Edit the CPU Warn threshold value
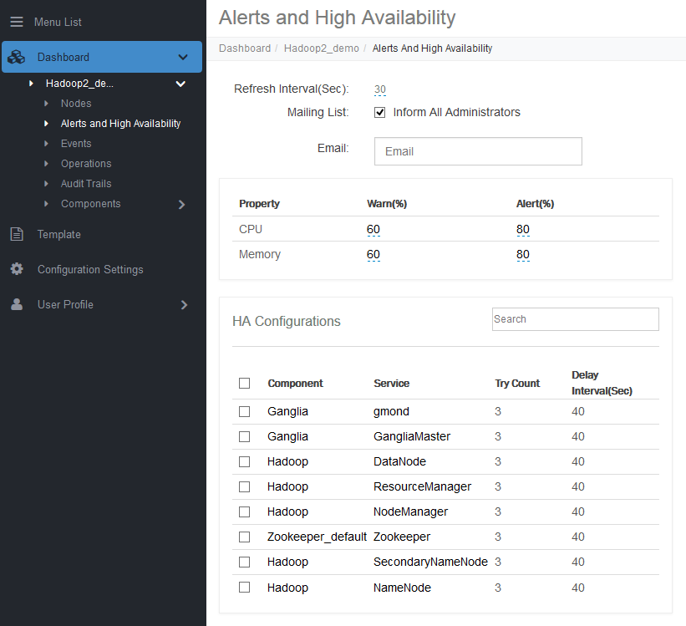The image size is (686, 626). 373,230
